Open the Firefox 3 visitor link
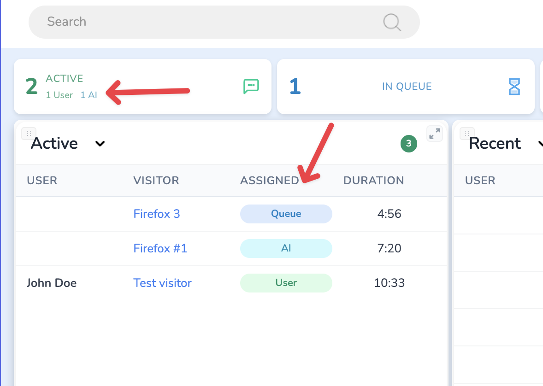 click(x=157, y=214)
